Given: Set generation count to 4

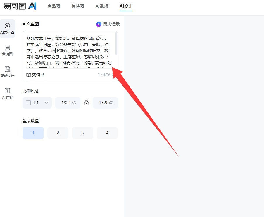Looking at the screenshot, I should [107, 133].
